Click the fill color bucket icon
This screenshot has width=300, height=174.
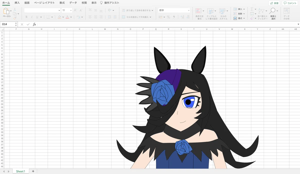[59, 17]
